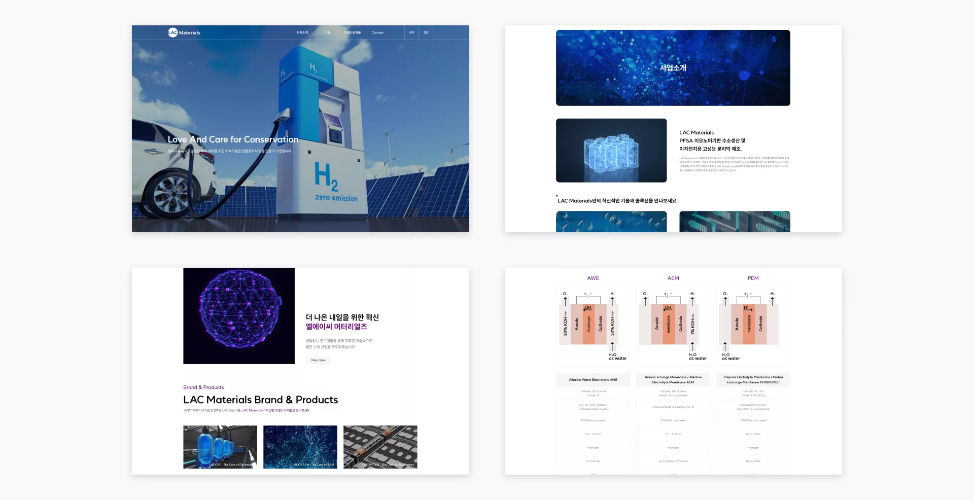Click the AEM electrolysis cell diagram
974x500 pixels.
[x=673, y=326]
